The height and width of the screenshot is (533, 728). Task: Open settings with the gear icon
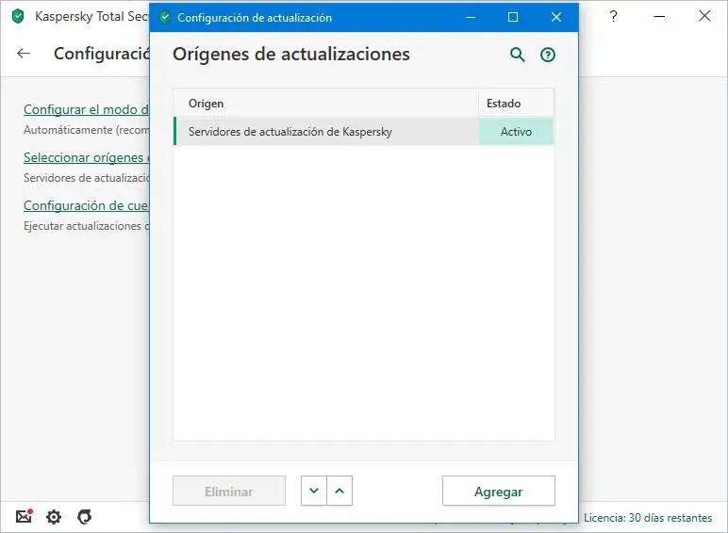click(54, 517)
